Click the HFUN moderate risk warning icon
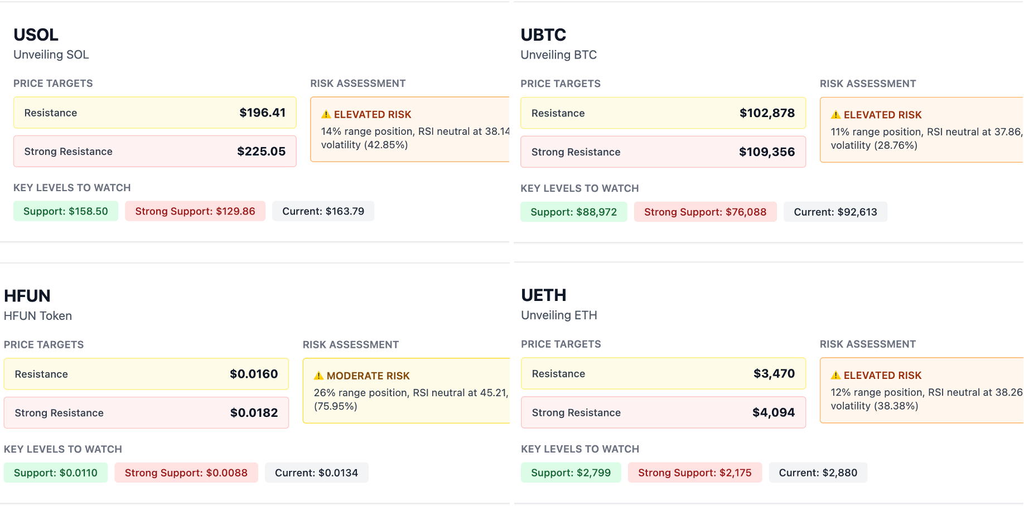This screenshot has height=506, width=1024. tap(319, 376)
